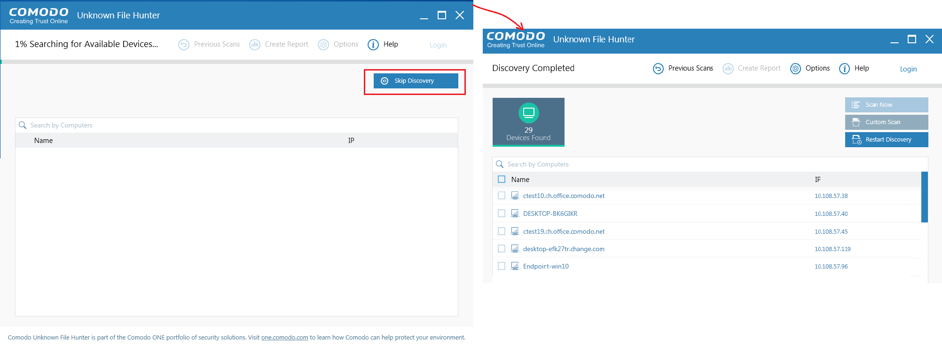Select DESKTOP-BK6GIKR device name
The width and height of the screenshot is (942, 348).
click(x=550, y=214)
